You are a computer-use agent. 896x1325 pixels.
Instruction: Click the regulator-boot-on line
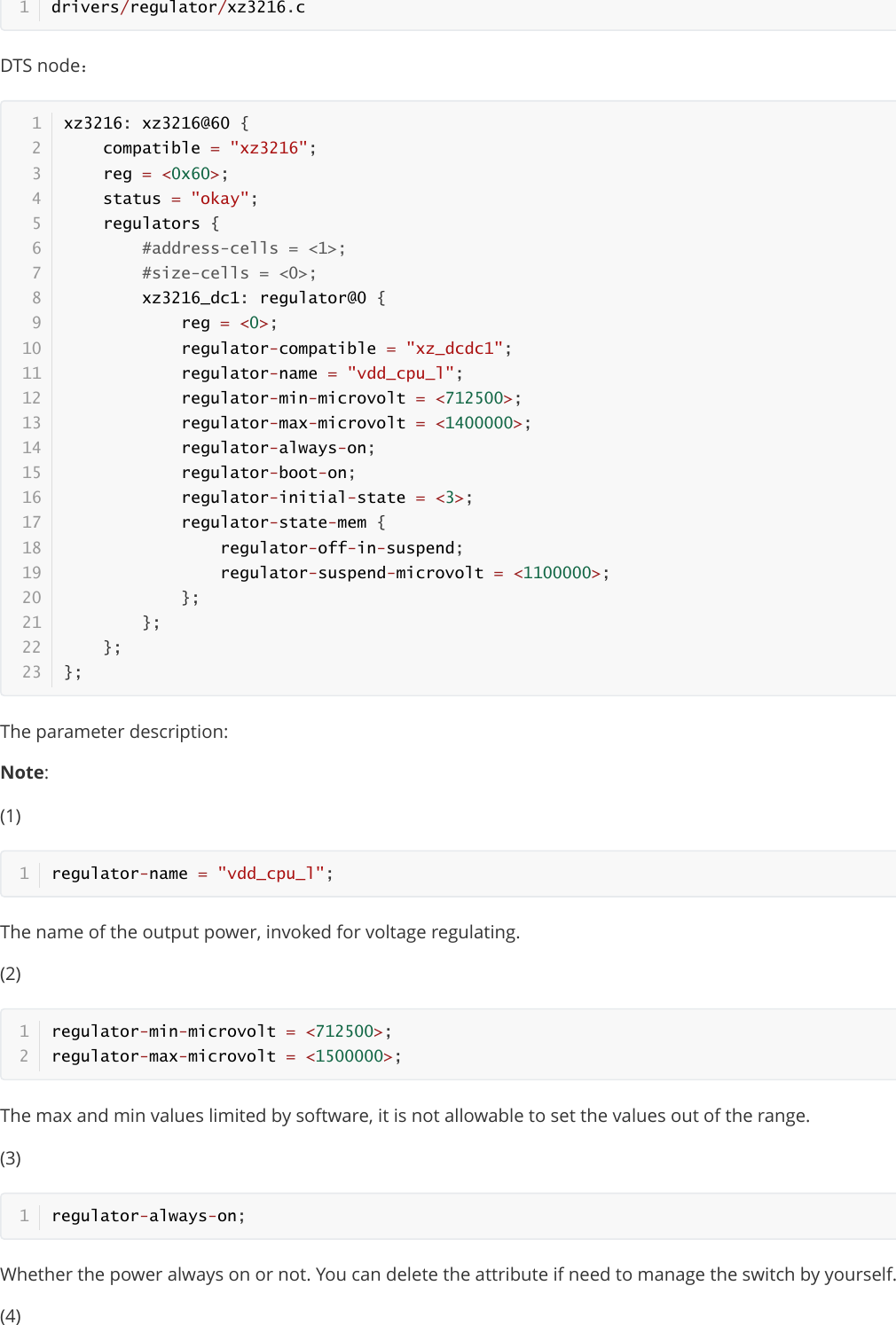[268, 473]
